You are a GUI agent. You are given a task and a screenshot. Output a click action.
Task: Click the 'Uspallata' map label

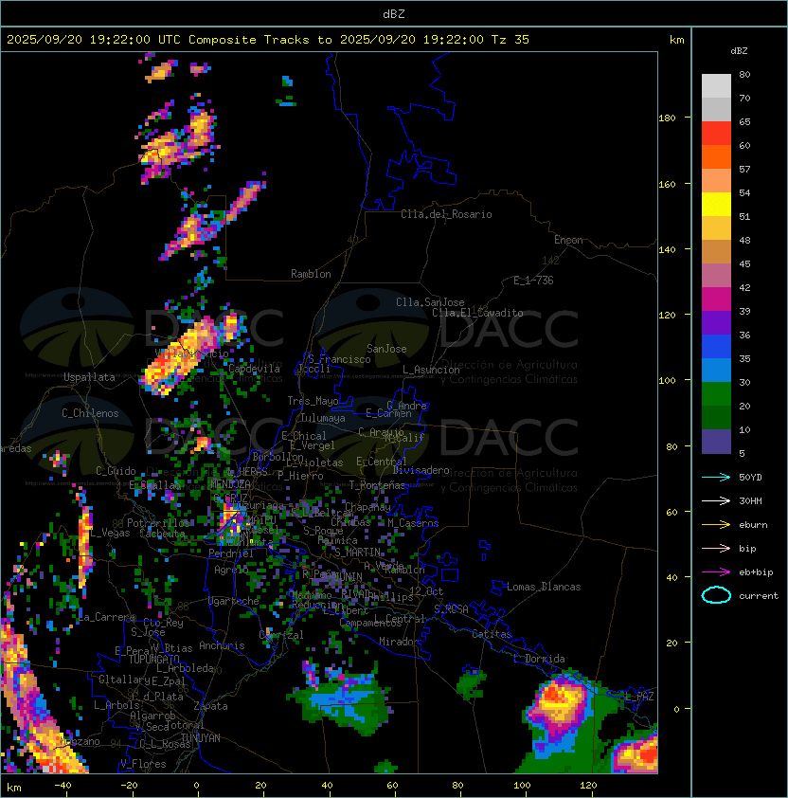90,377
